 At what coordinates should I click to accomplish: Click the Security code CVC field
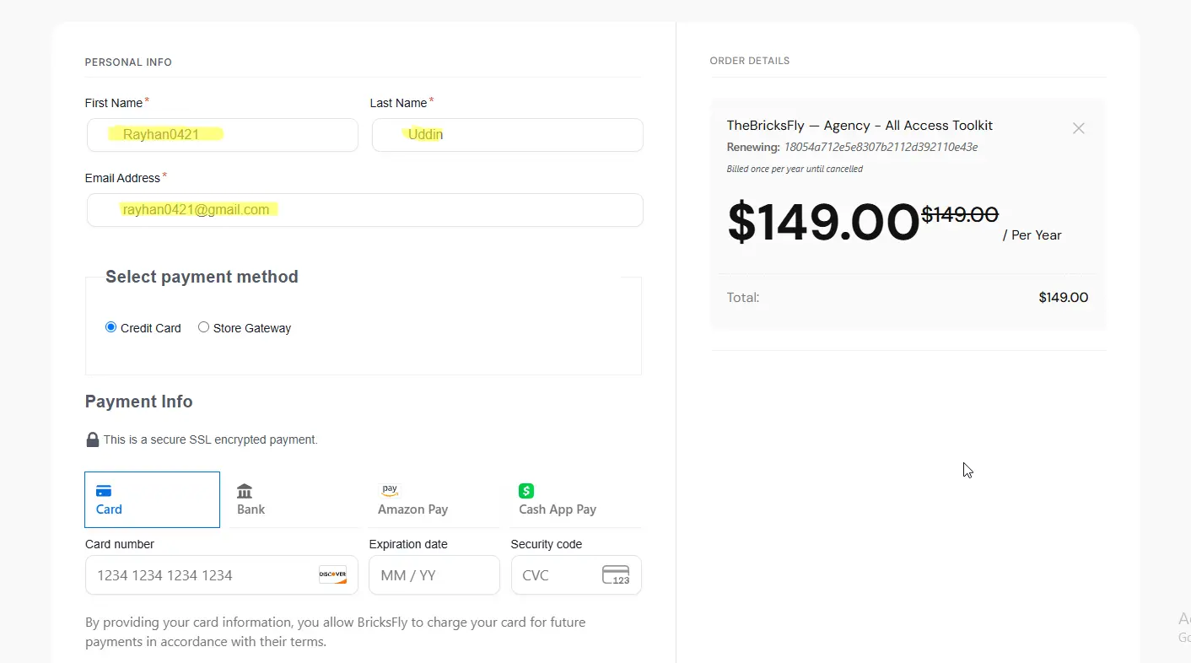click(576, 575)
